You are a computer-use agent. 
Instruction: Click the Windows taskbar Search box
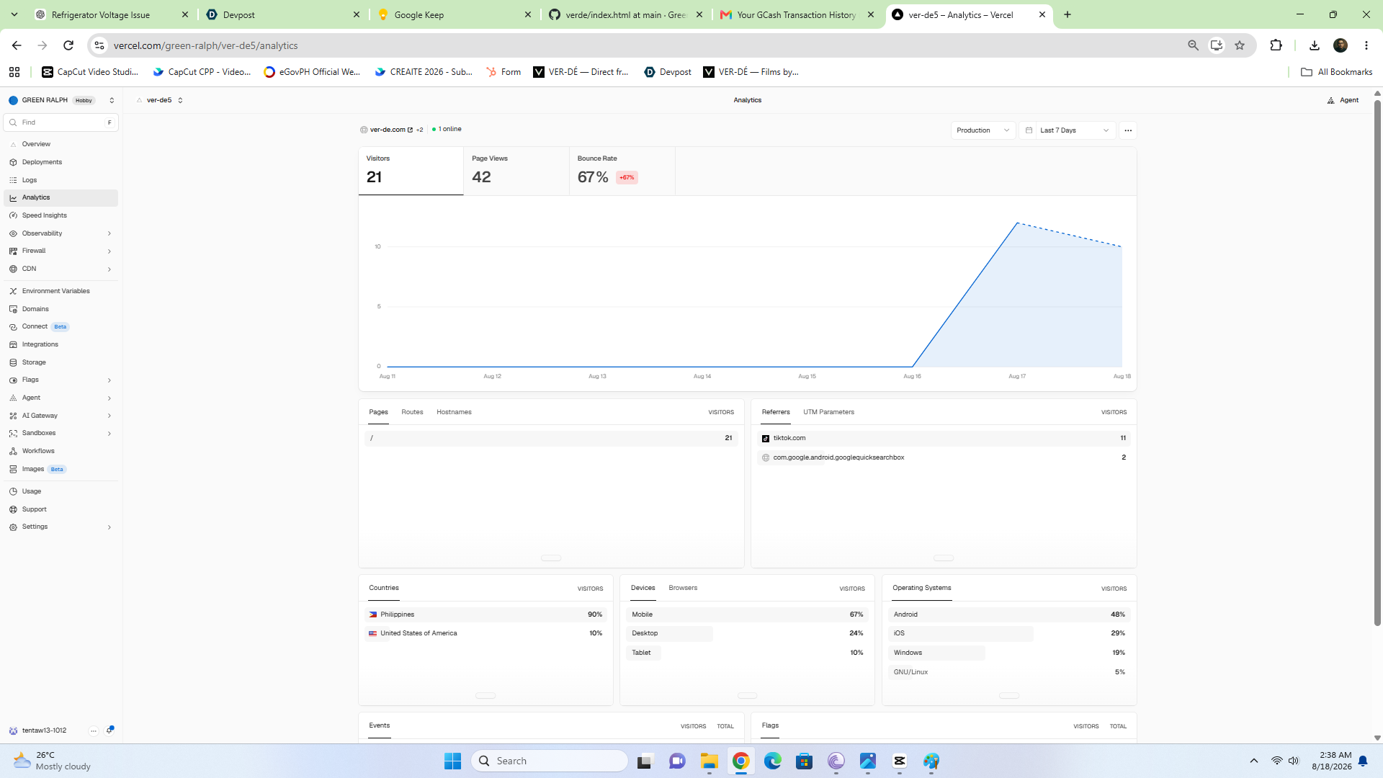point(550,761)
